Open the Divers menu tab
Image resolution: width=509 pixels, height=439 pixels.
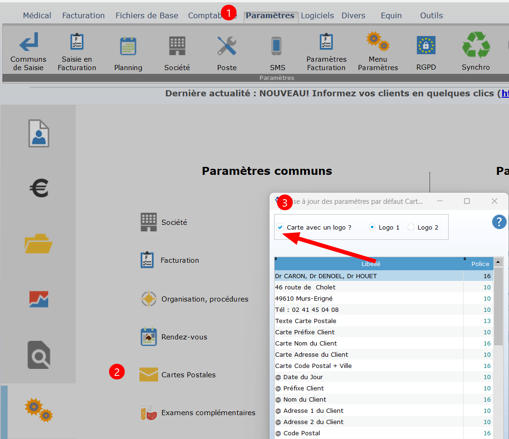(x=353, y=15)
